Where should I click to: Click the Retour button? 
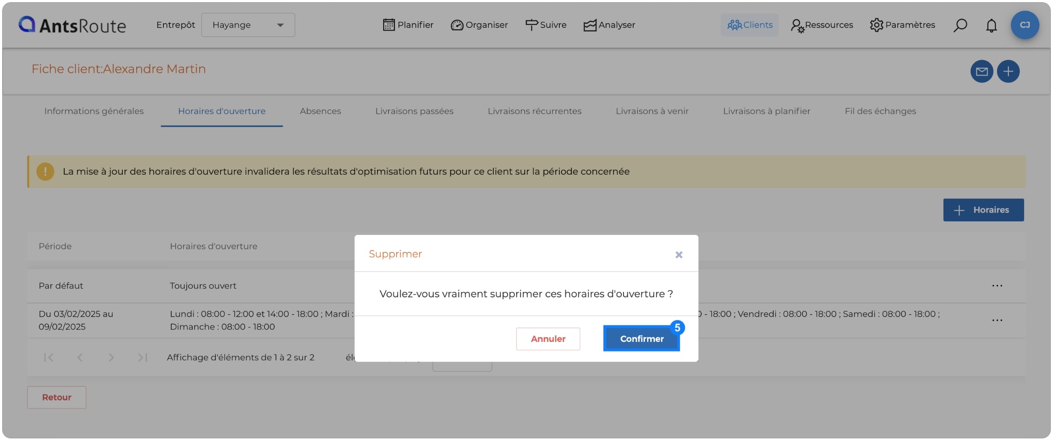pyautogui.click(x=57, y=397)
